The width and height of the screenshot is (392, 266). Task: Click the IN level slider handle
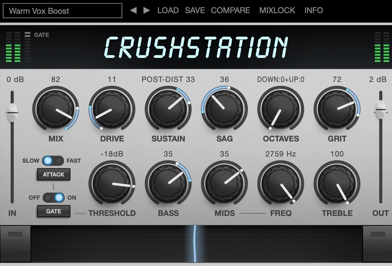[12, 112]
